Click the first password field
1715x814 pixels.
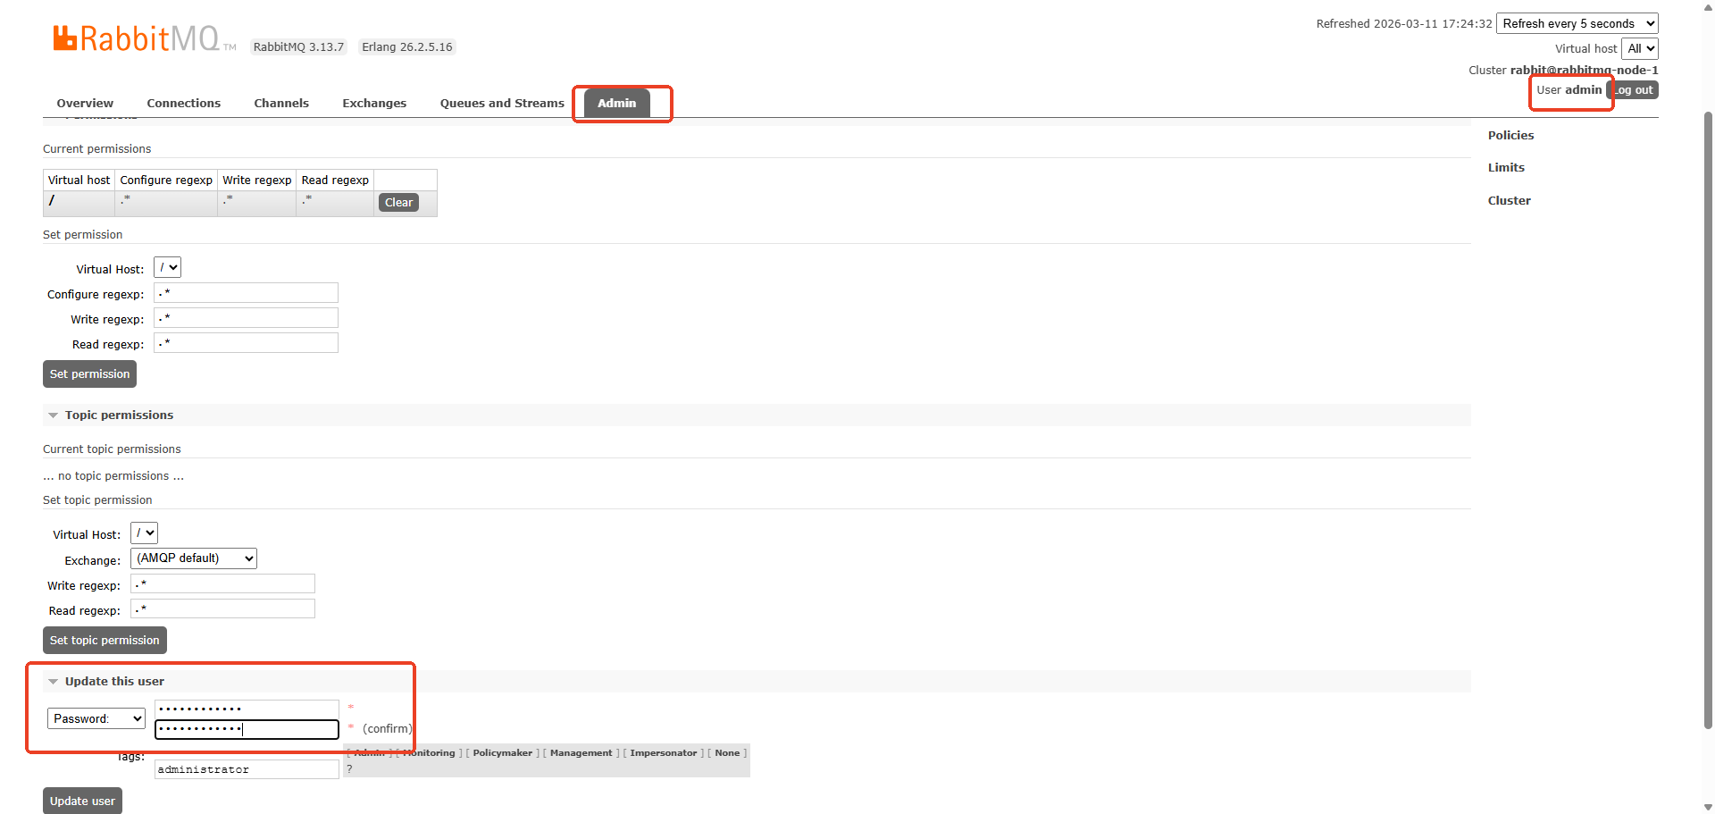pos(247,709)
